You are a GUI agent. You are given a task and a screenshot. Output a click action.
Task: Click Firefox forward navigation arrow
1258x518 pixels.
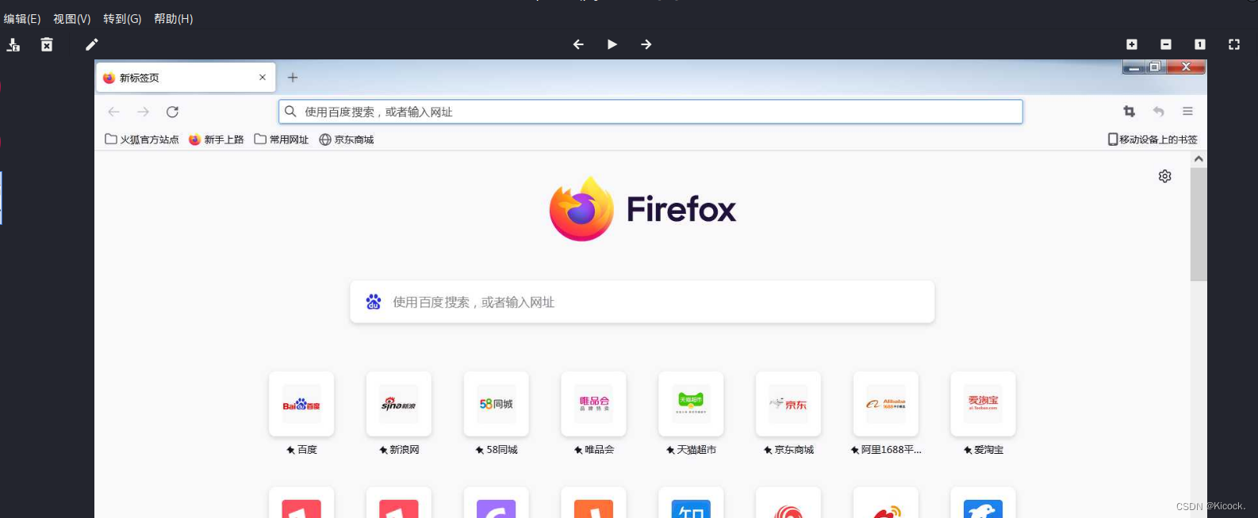click(x=143, y=112)
